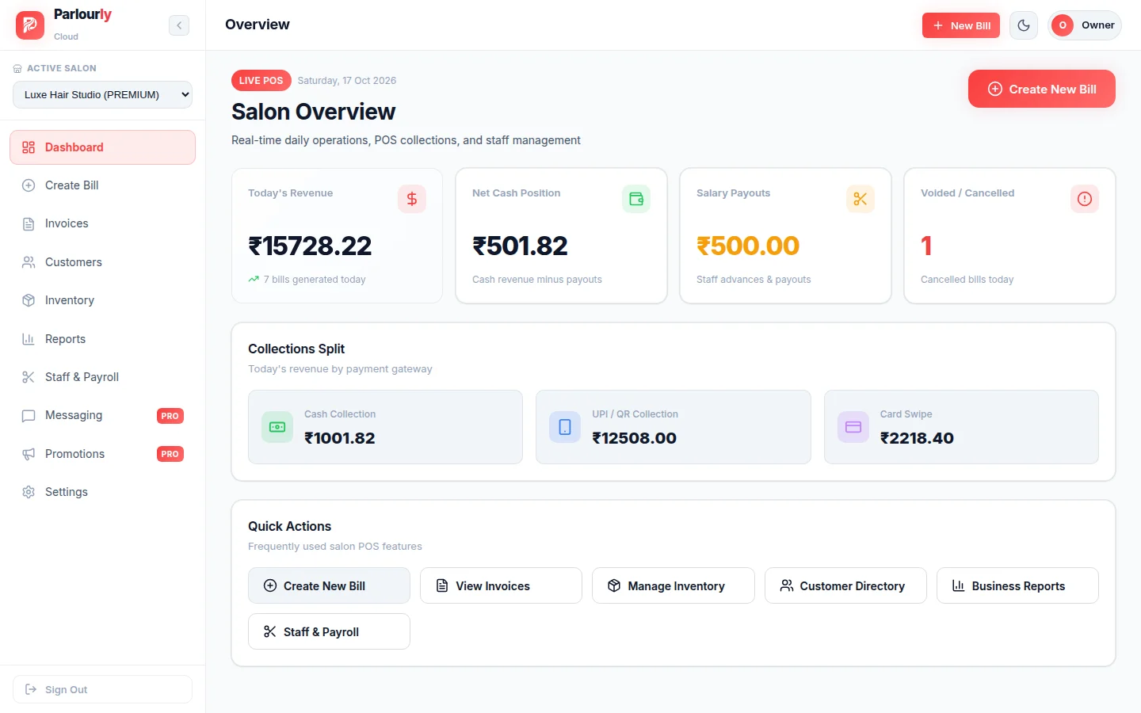The width and height of the screenshot is (1141, 713).
Task: Click the Settings gear icon
Action: click(x=29, y=492)
